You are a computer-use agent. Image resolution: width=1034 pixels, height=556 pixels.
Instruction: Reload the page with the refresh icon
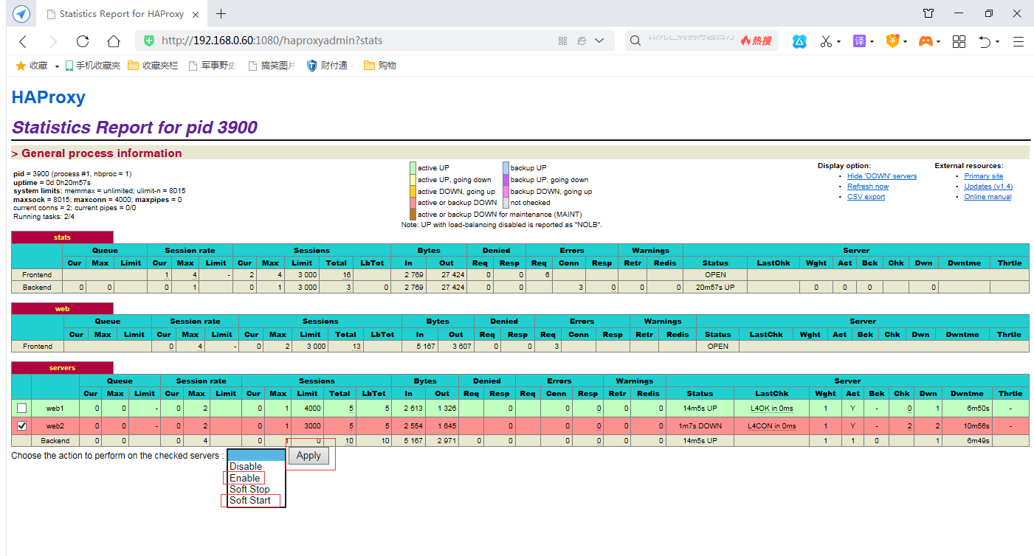pos(83,41)
